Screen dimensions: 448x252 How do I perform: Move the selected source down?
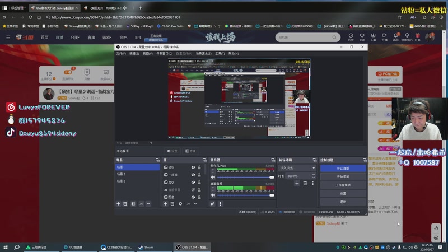[x=195, y=204]
